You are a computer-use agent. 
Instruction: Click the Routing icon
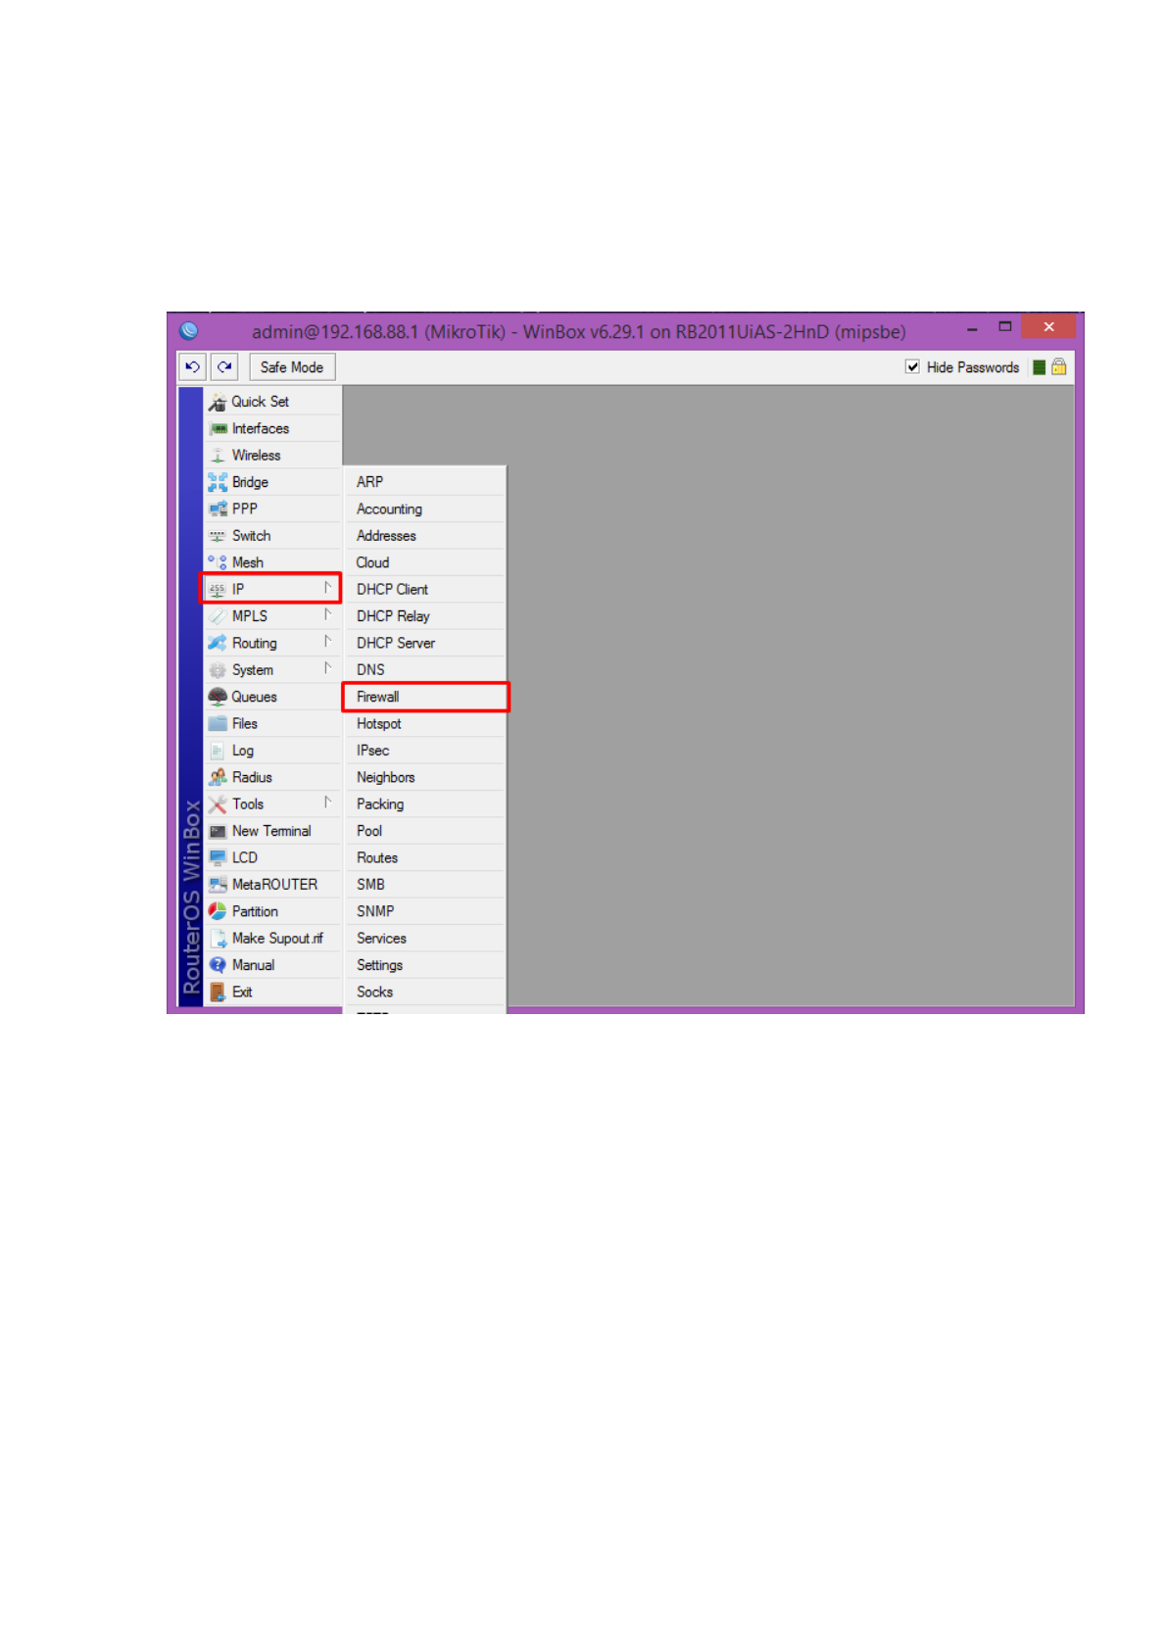218,643
